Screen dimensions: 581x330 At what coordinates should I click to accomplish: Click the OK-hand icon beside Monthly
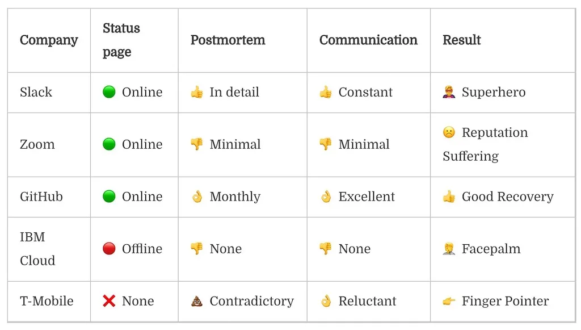[x=197, y=197]
